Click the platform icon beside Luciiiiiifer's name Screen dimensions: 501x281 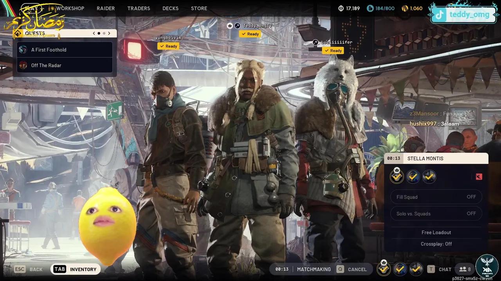coord(316,42)
